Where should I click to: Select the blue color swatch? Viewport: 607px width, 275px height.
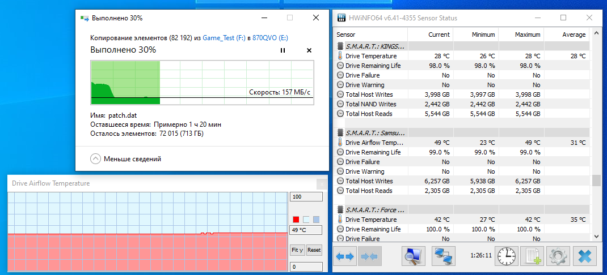click(x=317, y=220)
